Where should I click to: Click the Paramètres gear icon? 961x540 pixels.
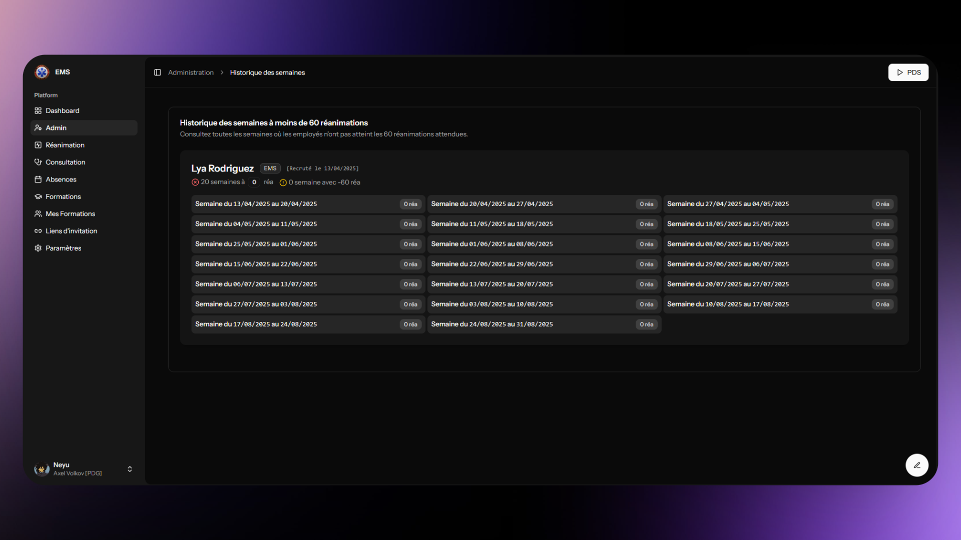pos(38,248)
